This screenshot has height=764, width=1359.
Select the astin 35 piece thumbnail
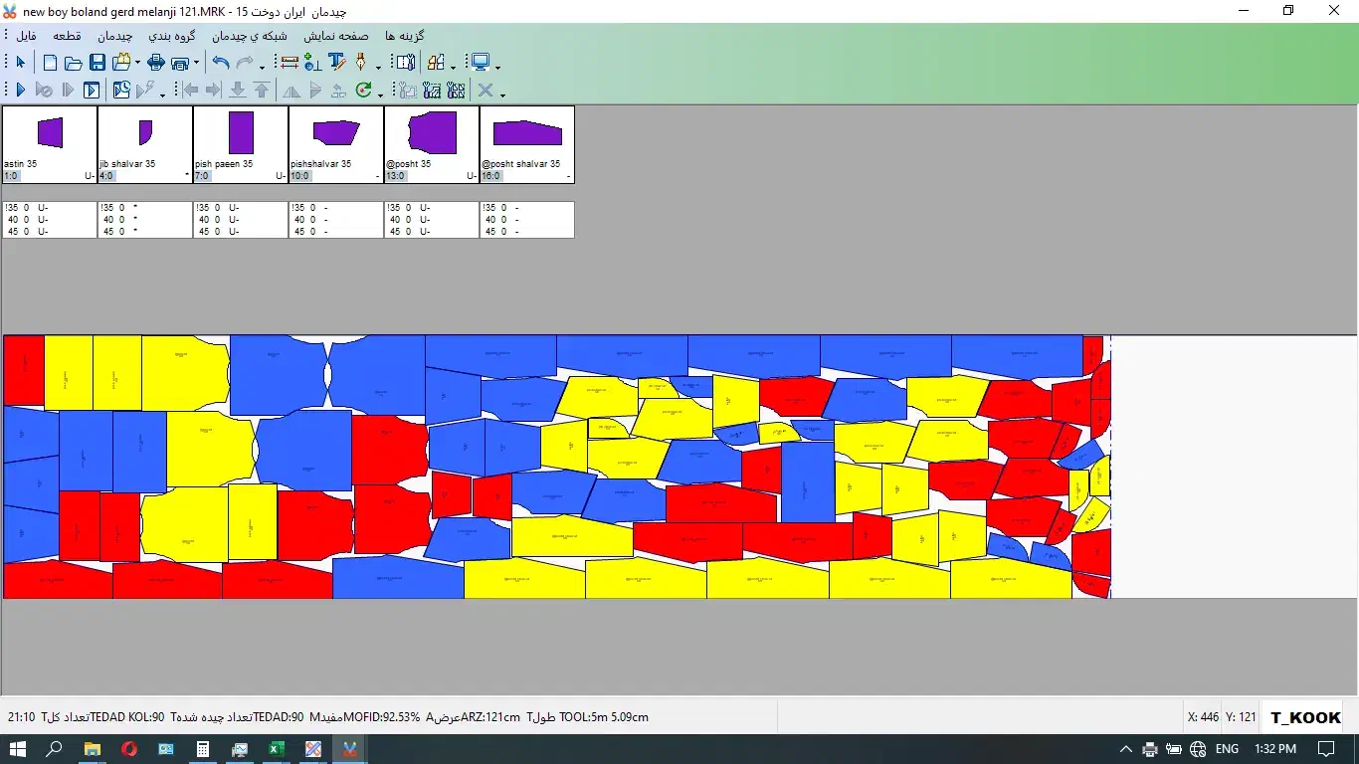50,144
